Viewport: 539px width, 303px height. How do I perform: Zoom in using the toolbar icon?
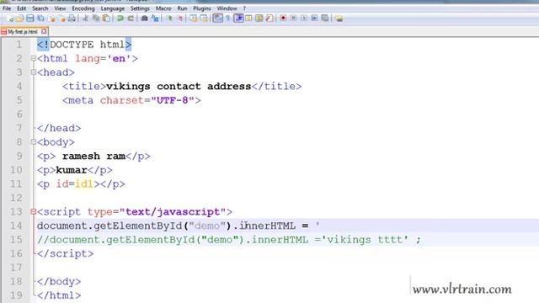coord(169,19)
